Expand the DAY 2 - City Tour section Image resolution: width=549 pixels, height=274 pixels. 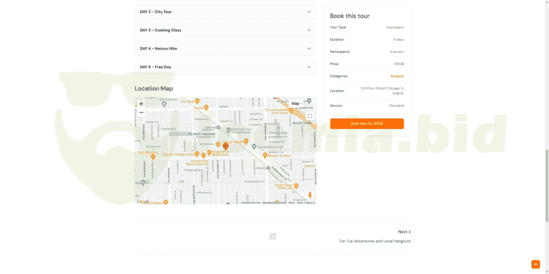coord(309,12)
